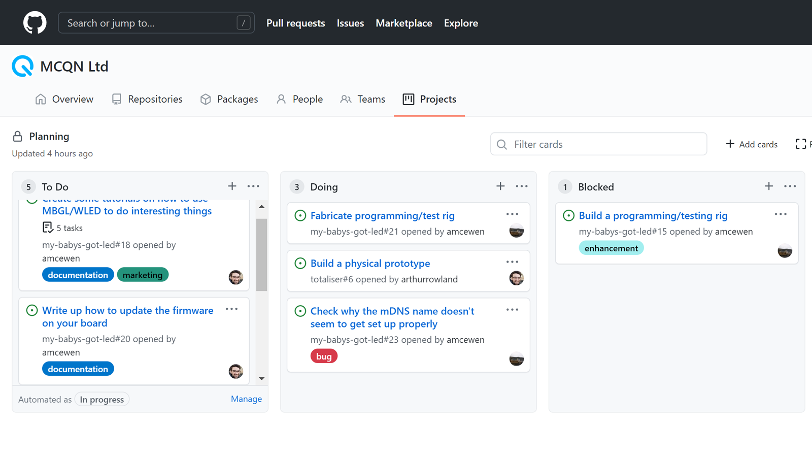Viewport: 812px width, 457px height.
Task: Click the search magnifier icon in filter
Action: 502,145
